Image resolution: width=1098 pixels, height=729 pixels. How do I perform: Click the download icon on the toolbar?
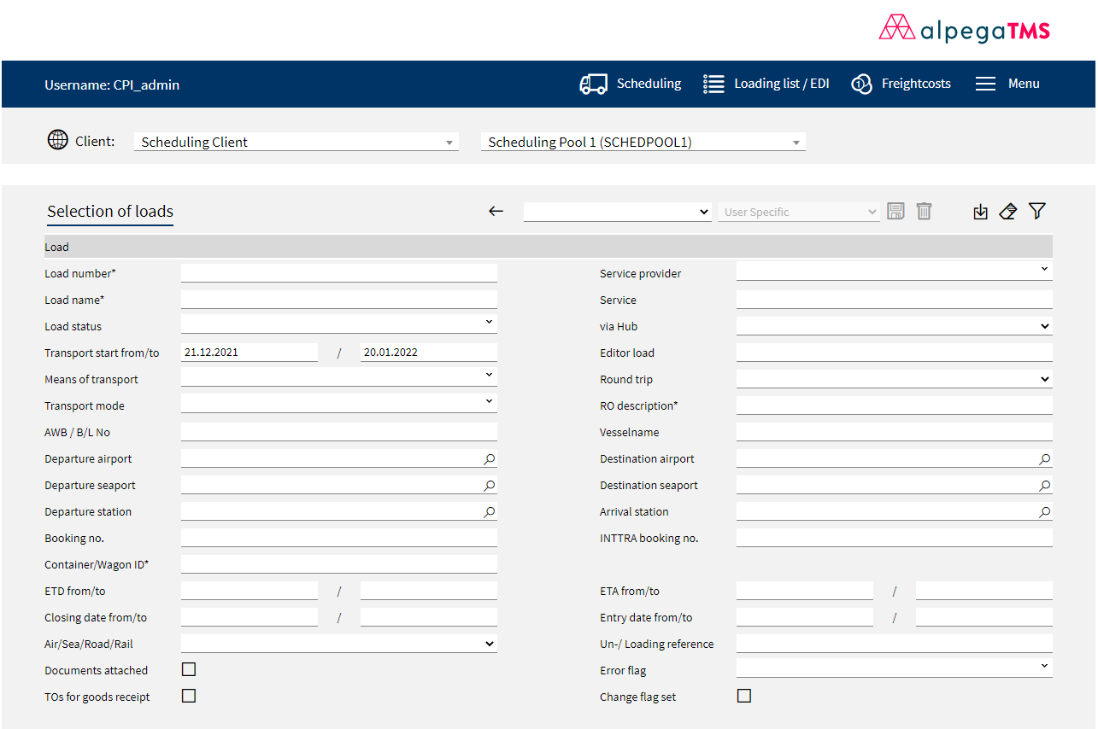(980, 211)
